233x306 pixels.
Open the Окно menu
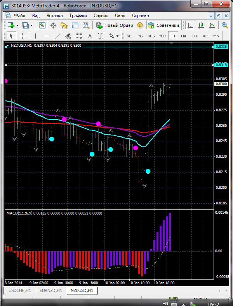120,16
